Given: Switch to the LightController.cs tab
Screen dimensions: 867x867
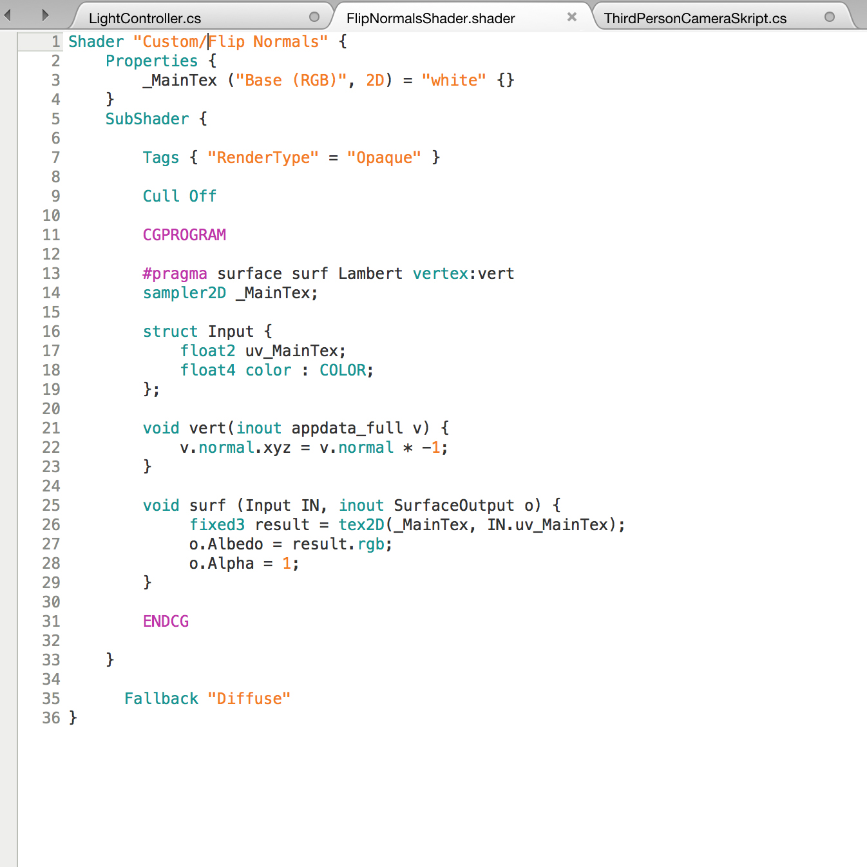Looking at the screenshot, I should tap(145, 19).
